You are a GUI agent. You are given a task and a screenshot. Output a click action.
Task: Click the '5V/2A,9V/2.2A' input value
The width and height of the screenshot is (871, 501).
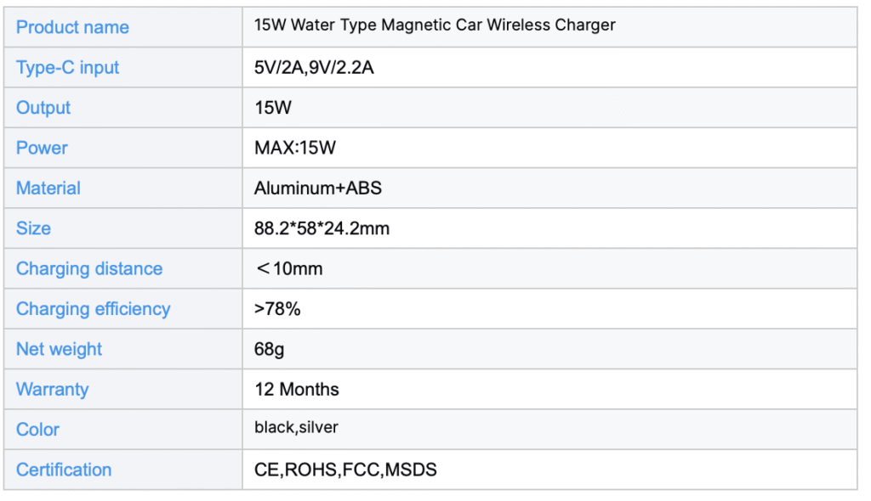click(x=314, y=68)
